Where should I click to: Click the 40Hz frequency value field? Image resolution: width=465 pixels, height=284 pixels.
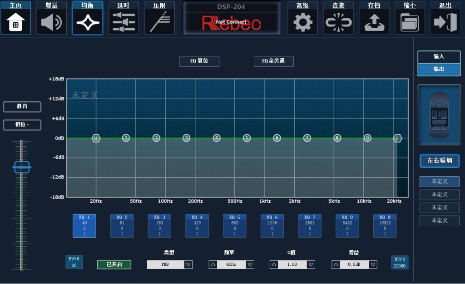pos(231,264)
